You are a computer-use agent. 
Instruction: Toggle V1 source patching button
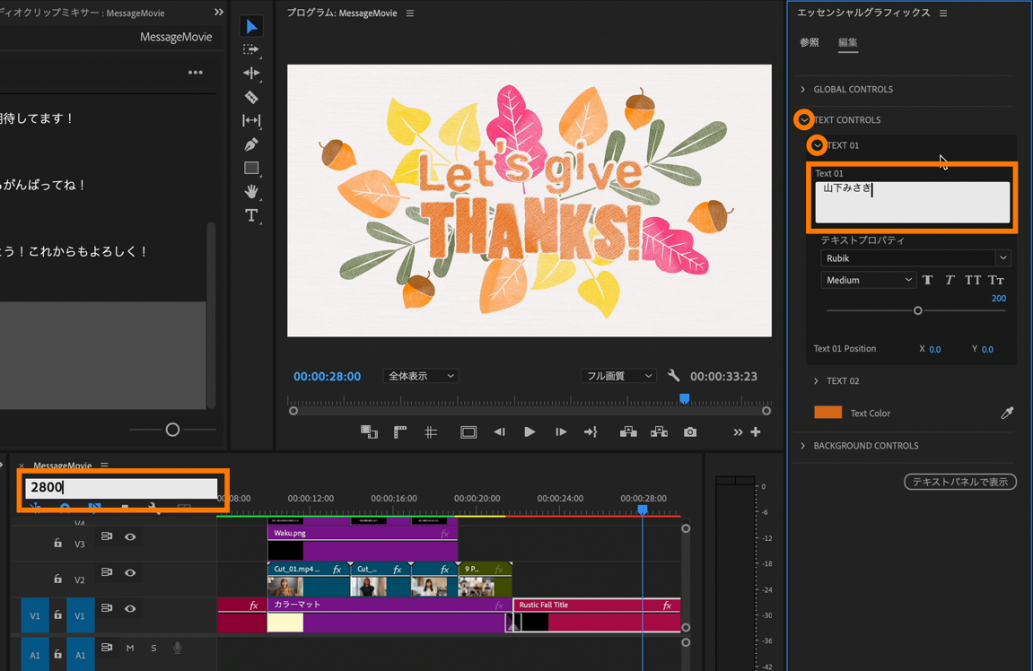(x=35, y=615)
